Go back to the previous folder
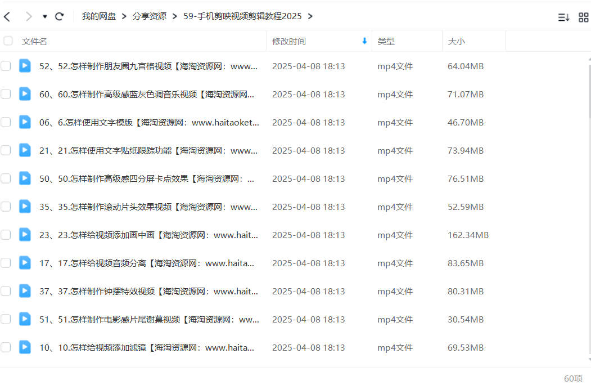591x385 pixels. pyautogui.click(x=7, y=16)
